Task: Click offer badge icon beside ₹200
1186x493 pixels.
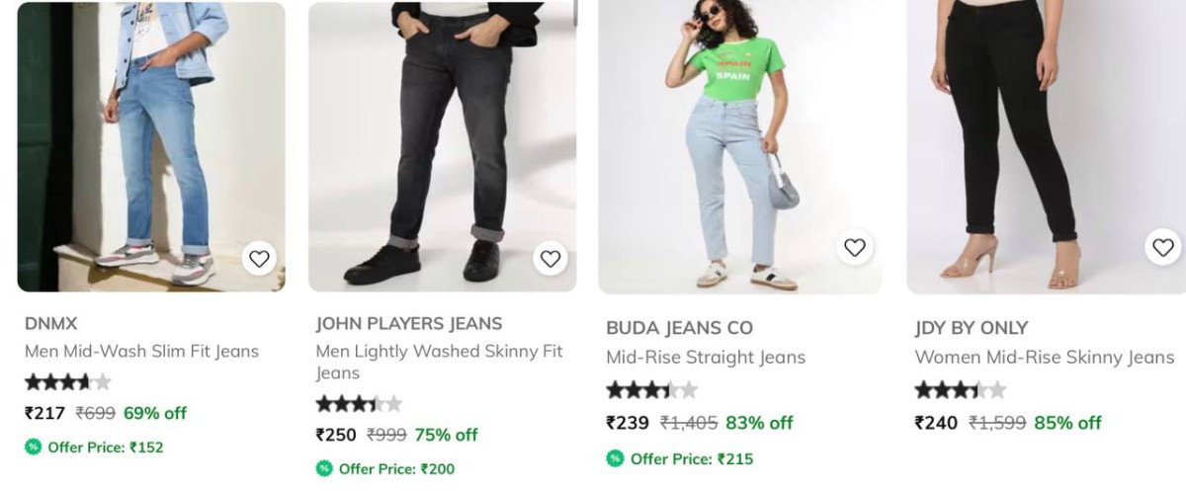Action: click(324, 468)
